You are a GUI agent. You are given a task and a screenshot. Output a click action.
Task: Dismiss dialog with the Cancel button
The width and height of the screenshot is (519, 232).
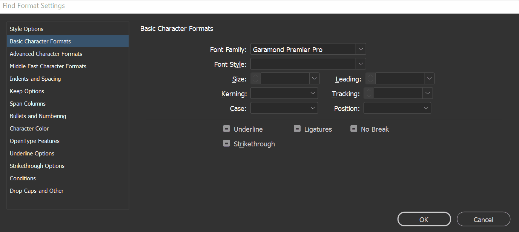pyautogui.click(x=484, y=219)
